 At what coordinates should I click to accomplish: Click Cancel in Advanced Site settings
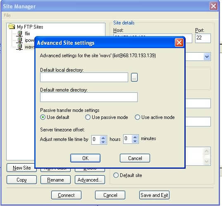(x=135, y=158)
